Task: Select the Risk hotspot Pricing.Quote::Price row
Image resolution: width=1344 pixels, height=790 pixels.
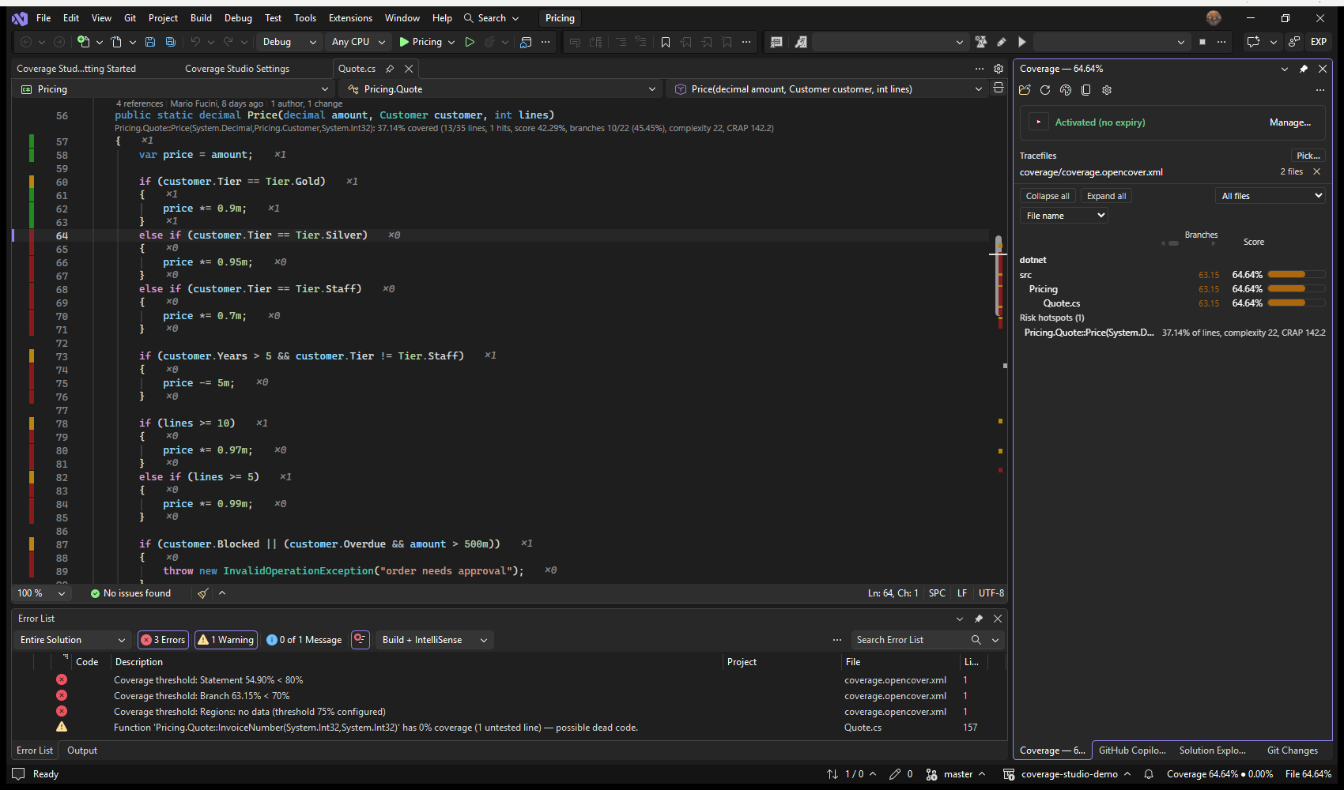Action: click(1174, 333)
